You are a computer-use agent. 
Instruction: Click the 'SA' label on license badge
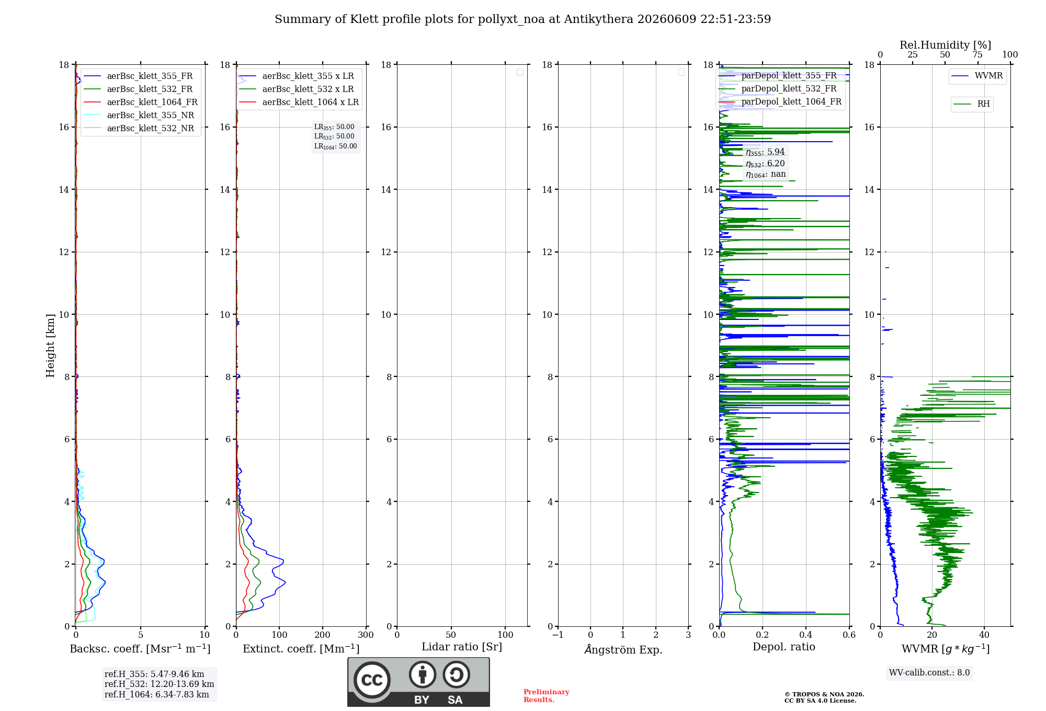coord(455,700)
